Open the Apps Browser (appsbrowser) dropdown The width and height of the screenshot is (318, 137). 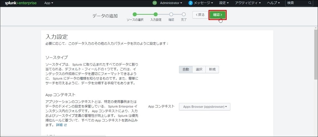(205, 107)
